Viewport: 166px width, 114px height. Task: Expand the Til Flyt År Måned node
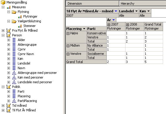pos(3,110)
